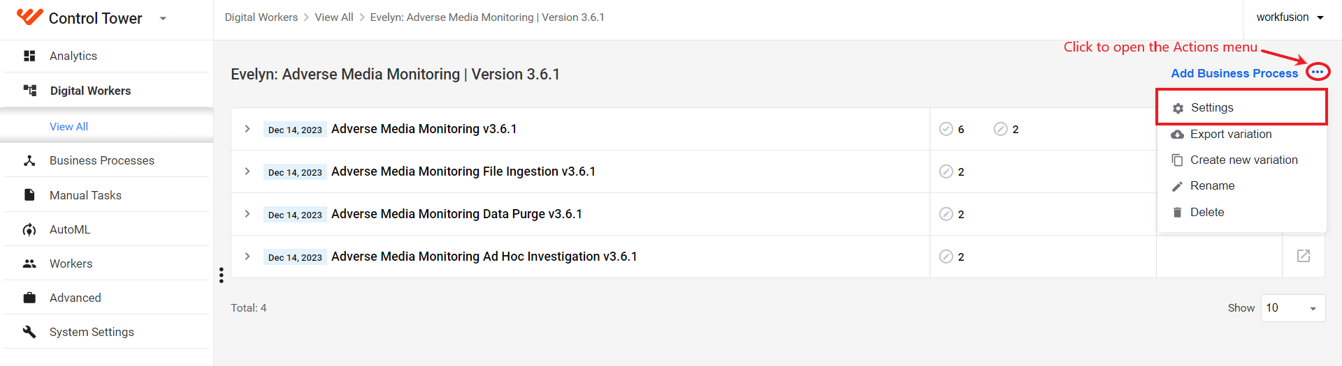The image size is (1342, 366).
Task: Open Ad Hoc Investigation in new window icon
Action: [1304, 256]
